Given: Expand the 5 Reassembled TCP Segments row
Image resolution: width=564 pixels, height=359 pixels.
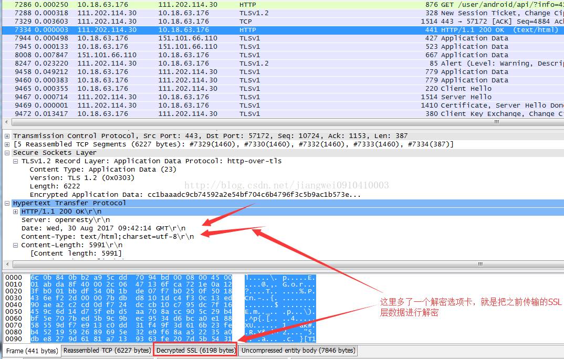Looking at the screenshot, I should [7, 144].
